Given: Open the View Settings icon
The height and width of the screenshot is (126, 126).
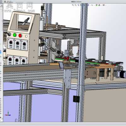Looking at the screenshot, I should (104, 5).
